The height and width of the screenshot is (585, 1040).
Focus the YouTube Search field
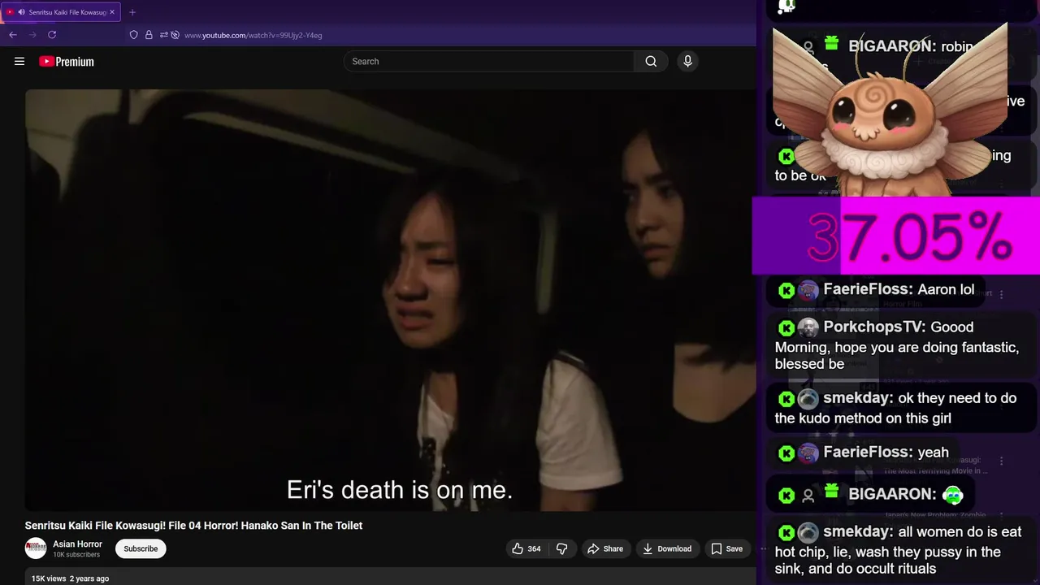[x=488, y=61]
